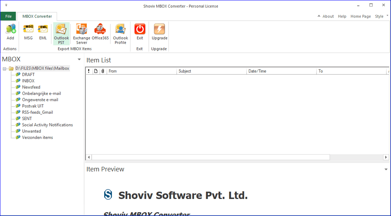Click the INBOX folder icon

click(18, 81)
